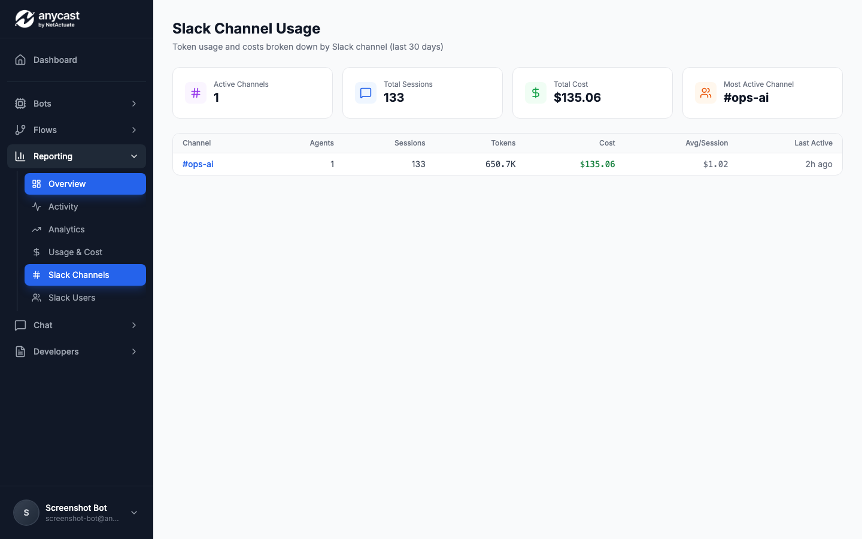Click the $135.06 cost cell in table

click(597, 164)
